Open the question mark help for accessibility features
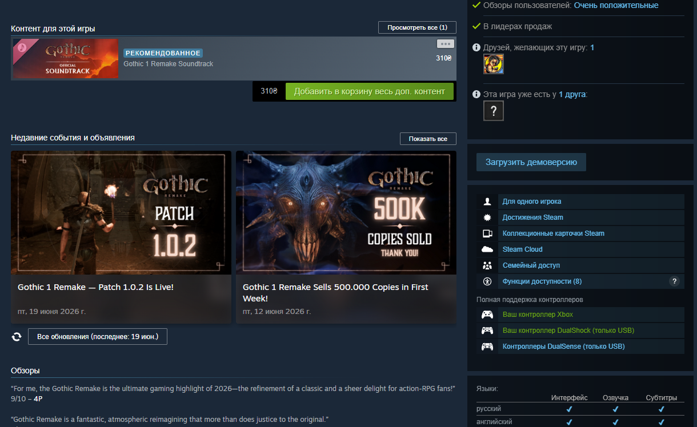The height and width of the screenshot is (427, 697). [x=674, y=281]
